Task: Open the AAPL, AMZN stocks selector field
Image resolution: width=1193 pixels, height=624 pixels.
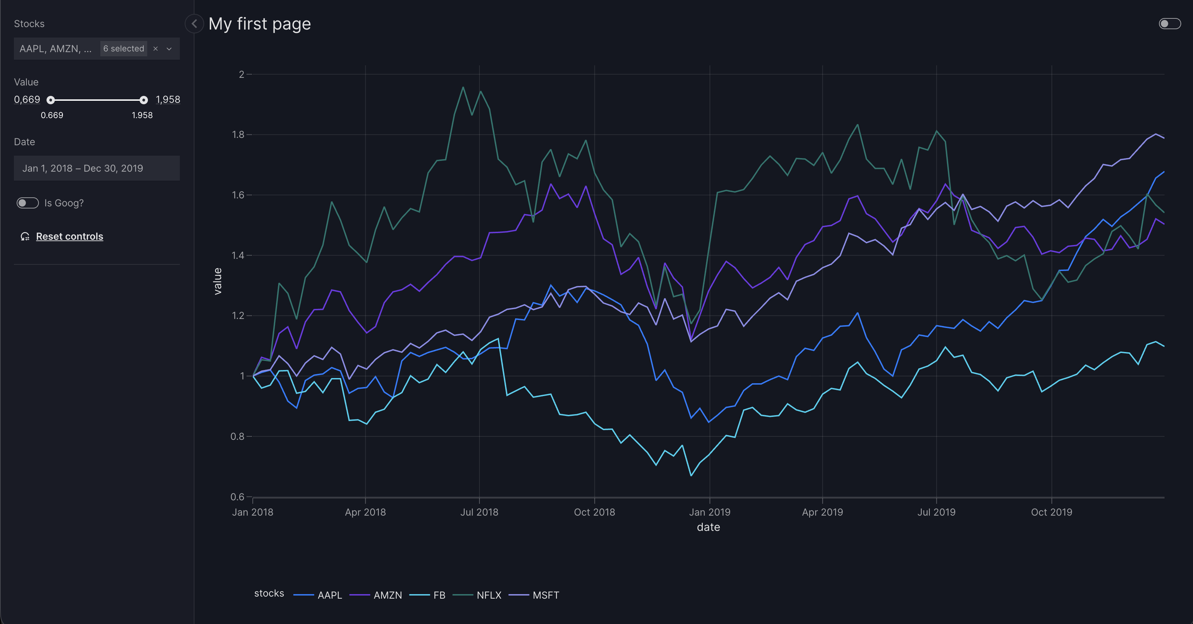Action: pyautogui.click(x=97, y=49)
